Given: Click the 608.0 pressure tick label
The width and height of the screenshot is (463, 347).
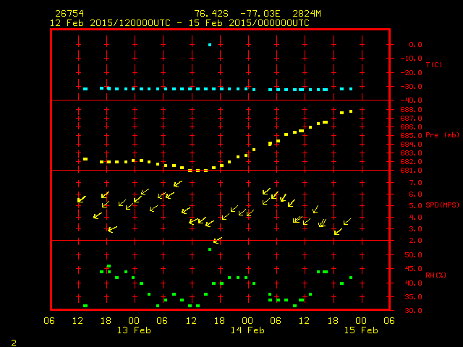Looking at the screenshot, I should point(411,110).
